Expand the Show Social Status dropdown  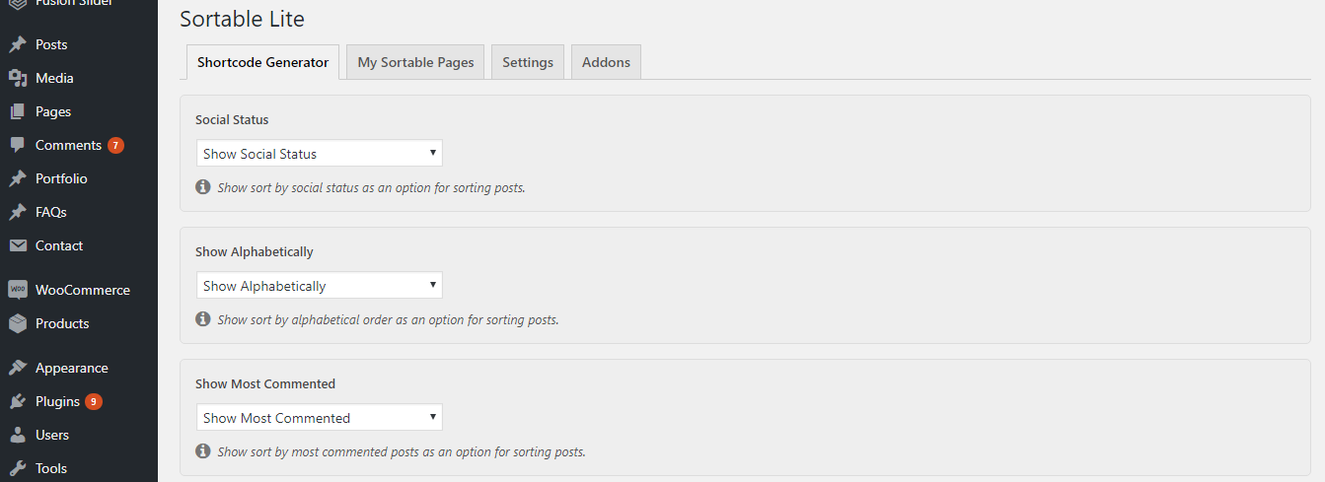tap(320, 153)
